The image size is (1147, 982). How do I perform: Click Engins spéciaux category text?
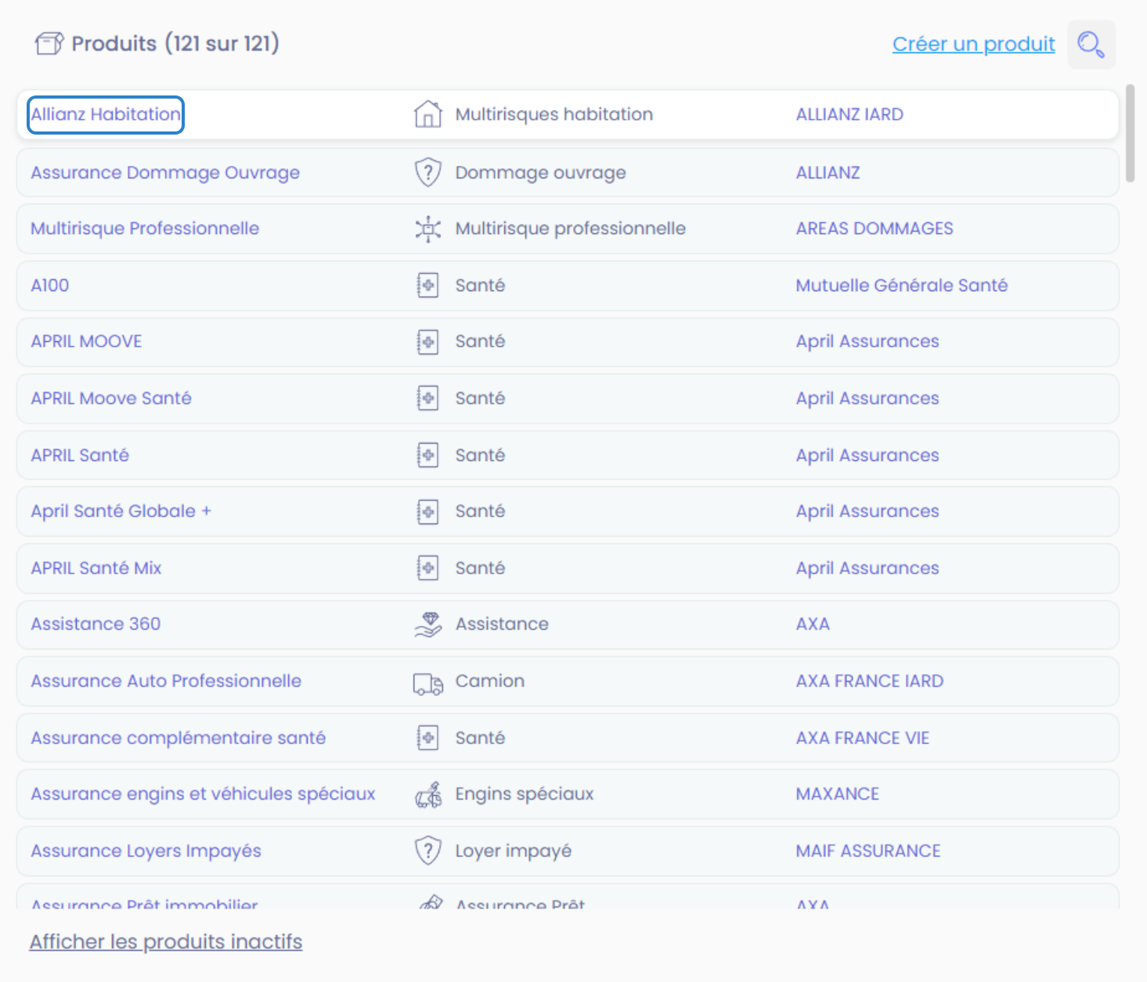tap(525, 794)
